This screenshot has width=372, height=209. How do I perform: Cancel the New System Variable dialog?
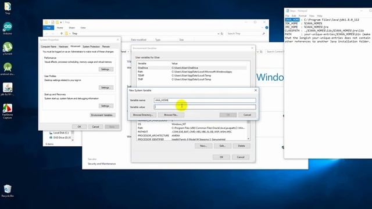(x=247, y=115)
